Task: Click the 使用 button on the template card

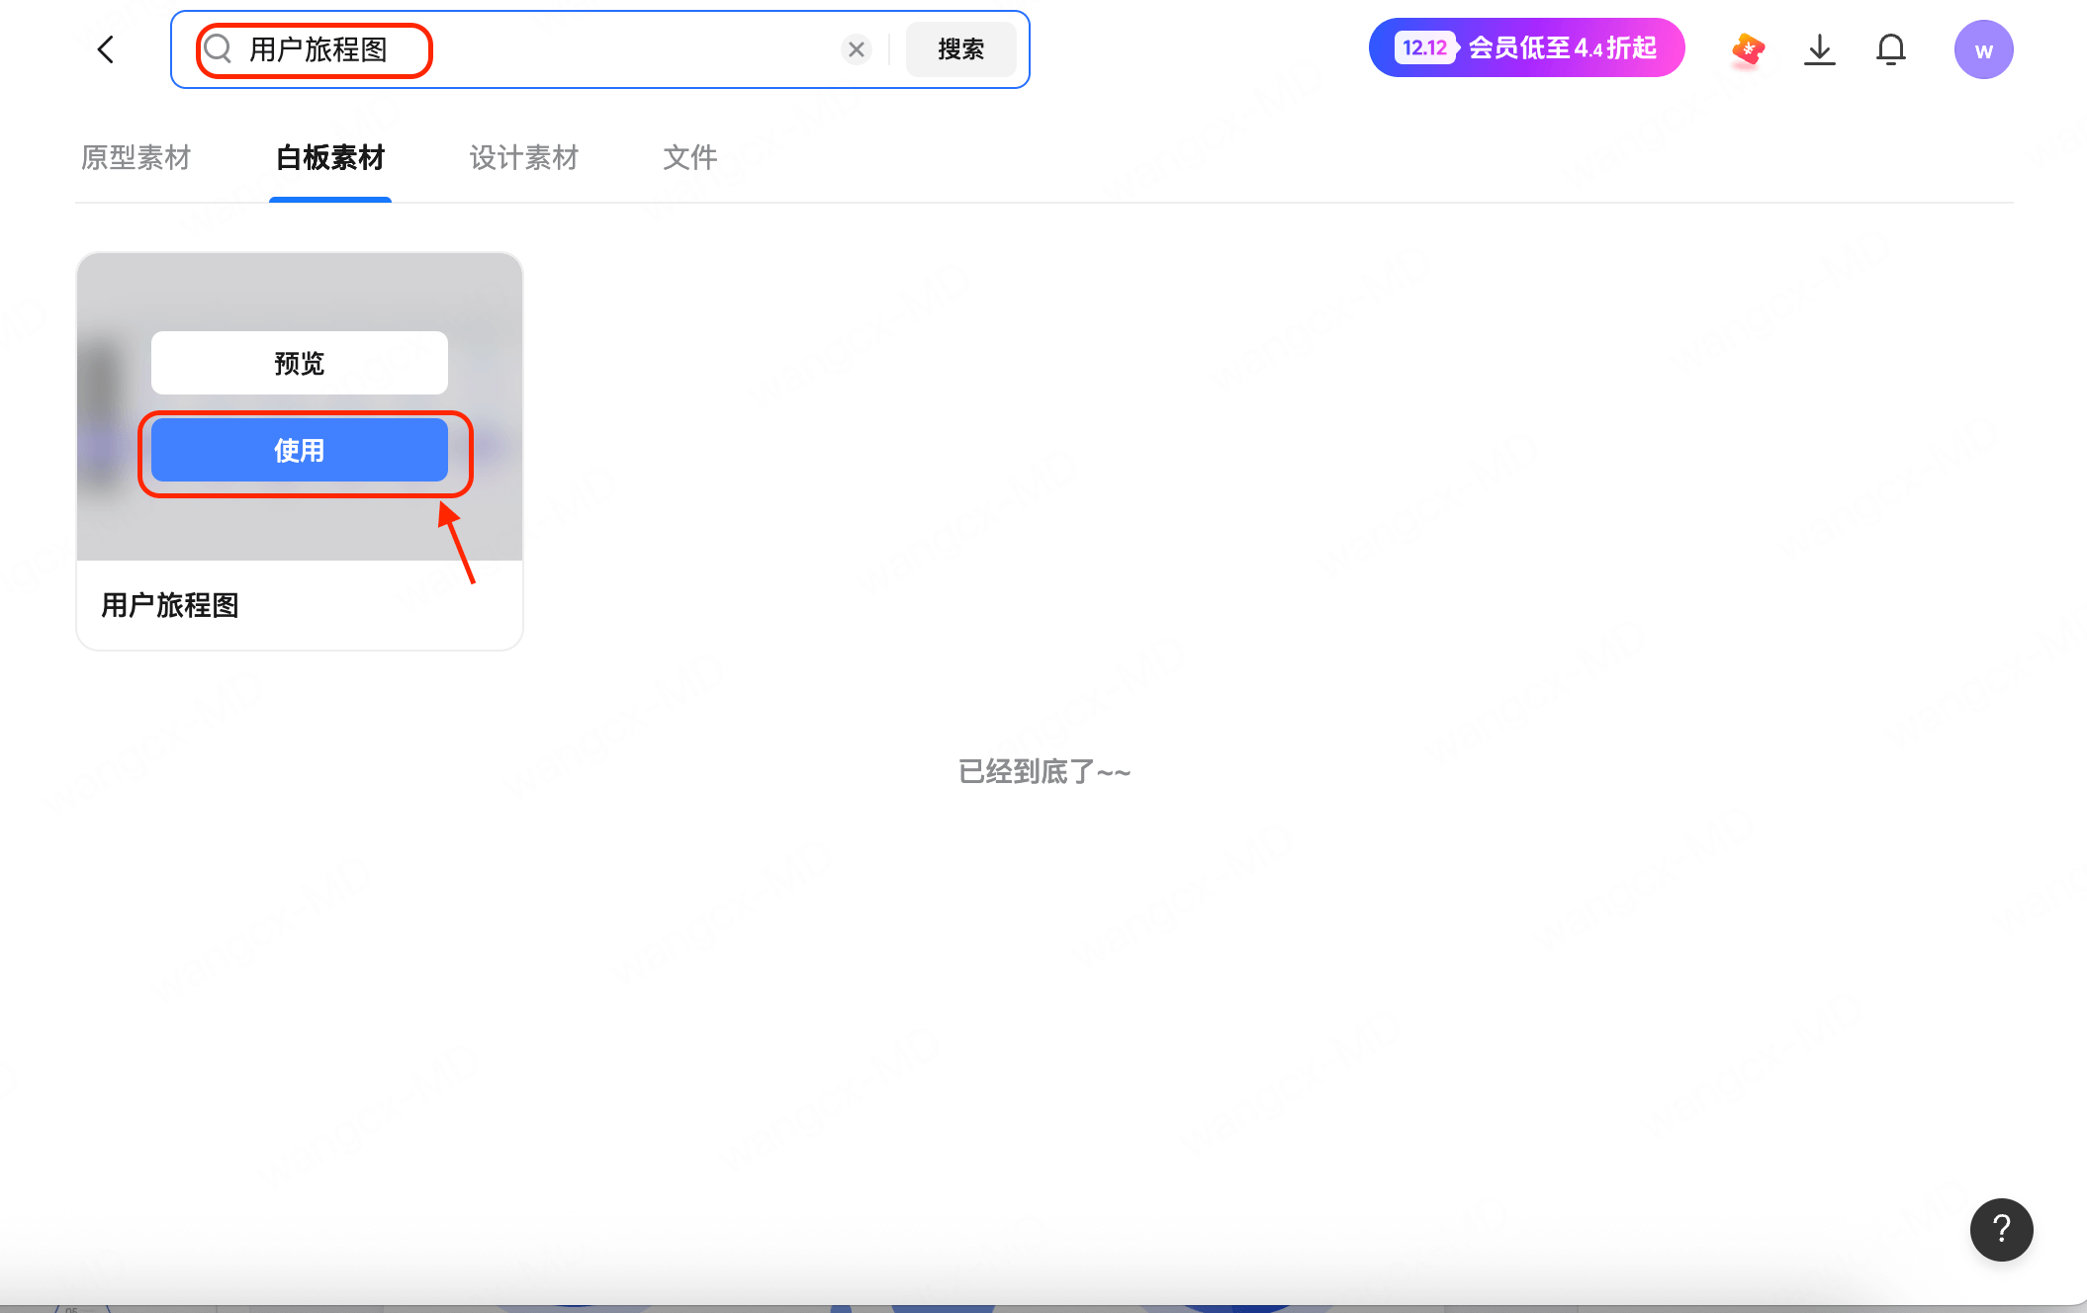Action: pyautogui.click(x=299, y=450)
